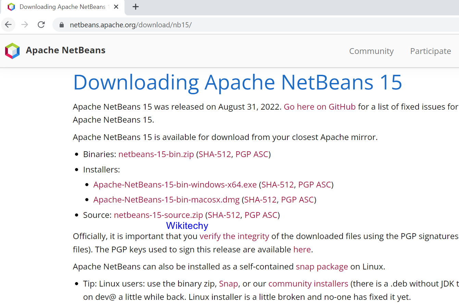Open PGP ASC link for source zip
Viewport: 459px width, 306px height.
click(x=261, y=215)
